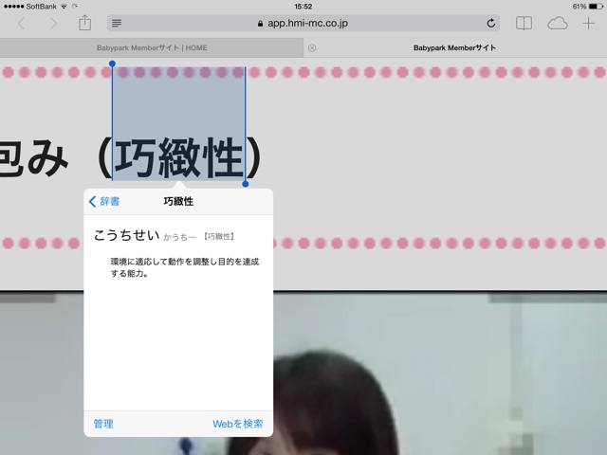Tap the battery indicator in status bar

point(596,7)
